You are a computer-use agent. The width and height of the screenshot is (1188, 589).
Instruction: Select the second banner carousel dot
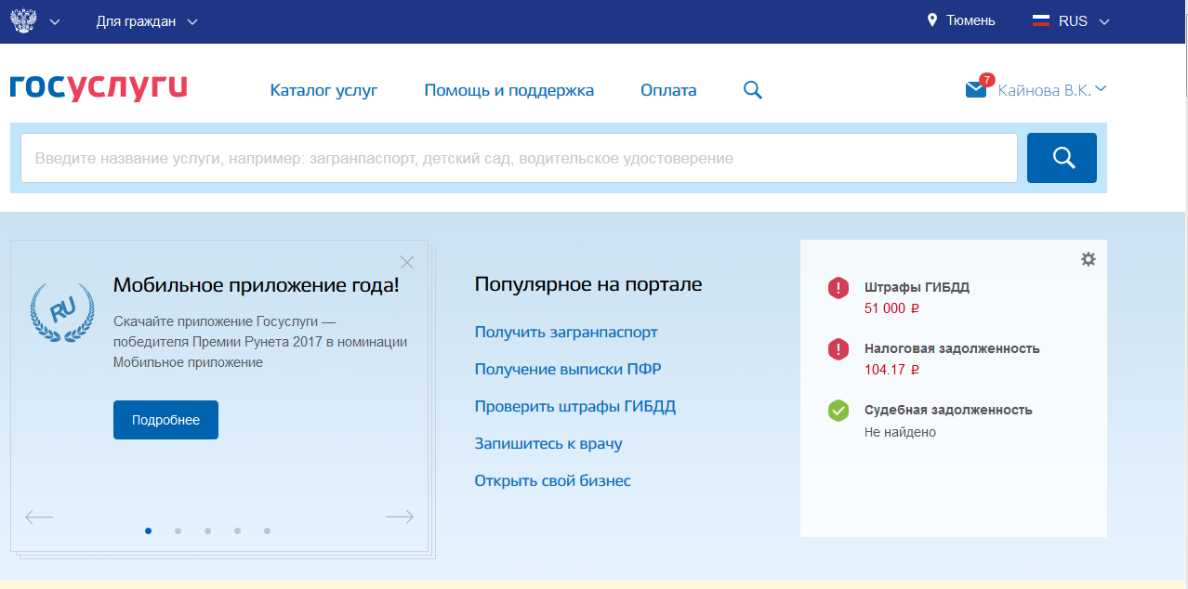tap(178, 531)
